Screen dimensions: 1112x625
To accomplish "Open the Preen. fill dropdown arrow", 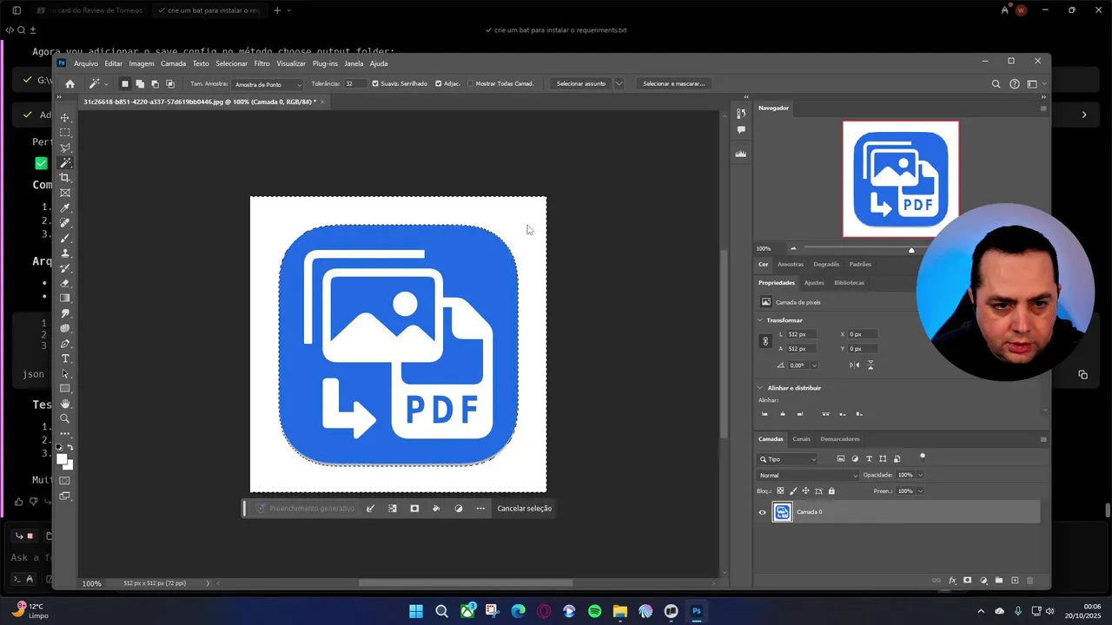I will [x=921, y=491].
